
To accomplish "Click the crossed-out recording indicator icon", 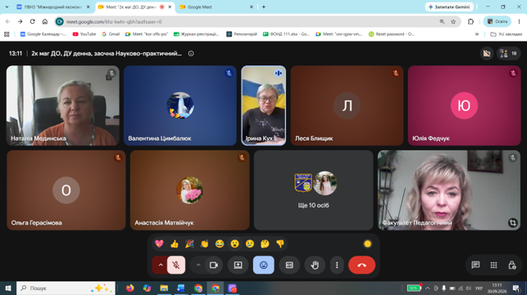I will (x=486, y=53).
